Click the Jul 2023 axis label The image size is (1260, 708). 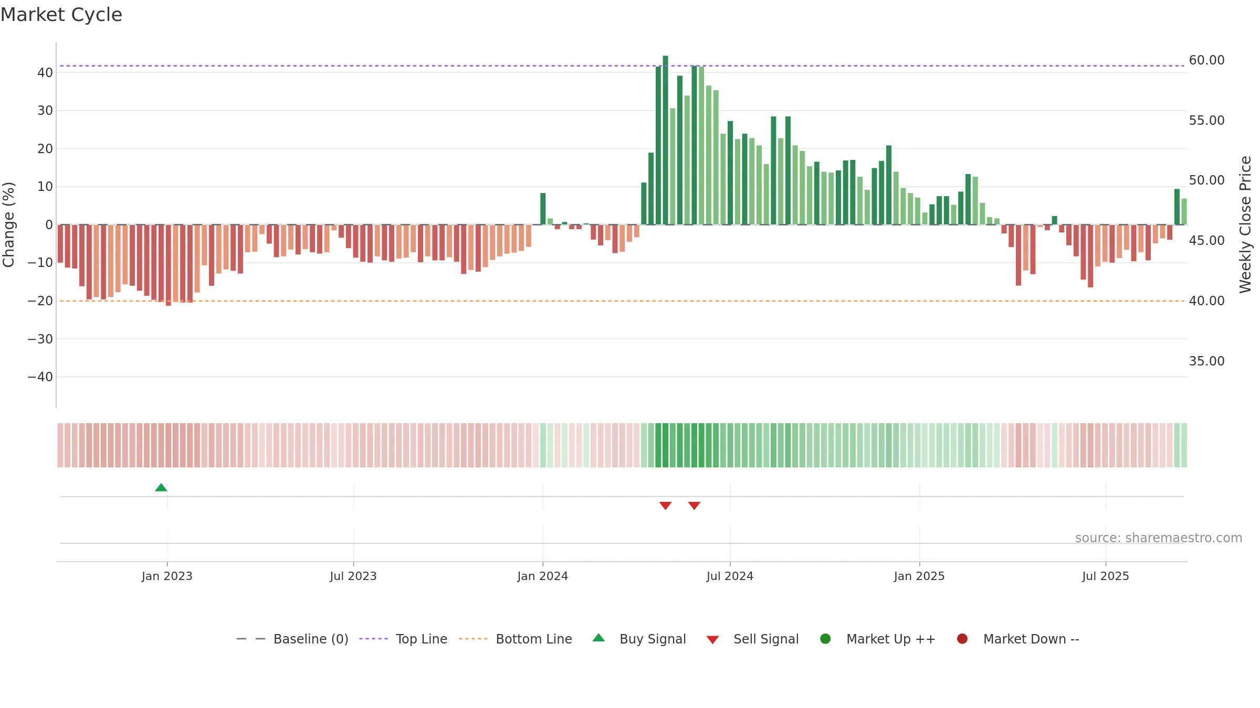pos(353,576)
